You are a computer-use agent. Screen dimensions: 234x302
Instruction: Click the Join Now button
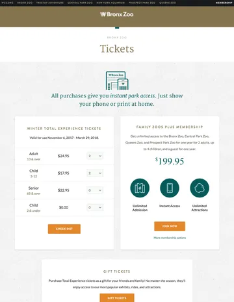tap(170, 226)
